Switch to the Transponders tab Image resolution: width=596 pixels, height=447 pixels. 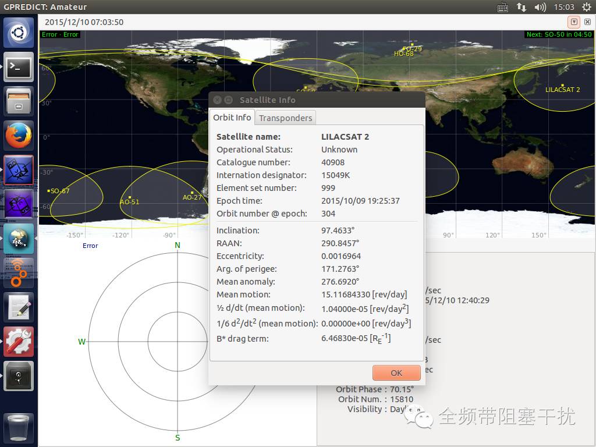[x=285, y=118]
